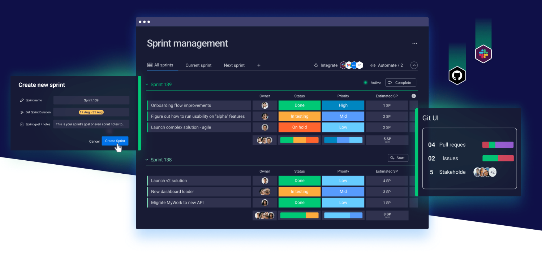
Task: Click owner avatar for Launch complex solution - agile
Action: point(265,127)
